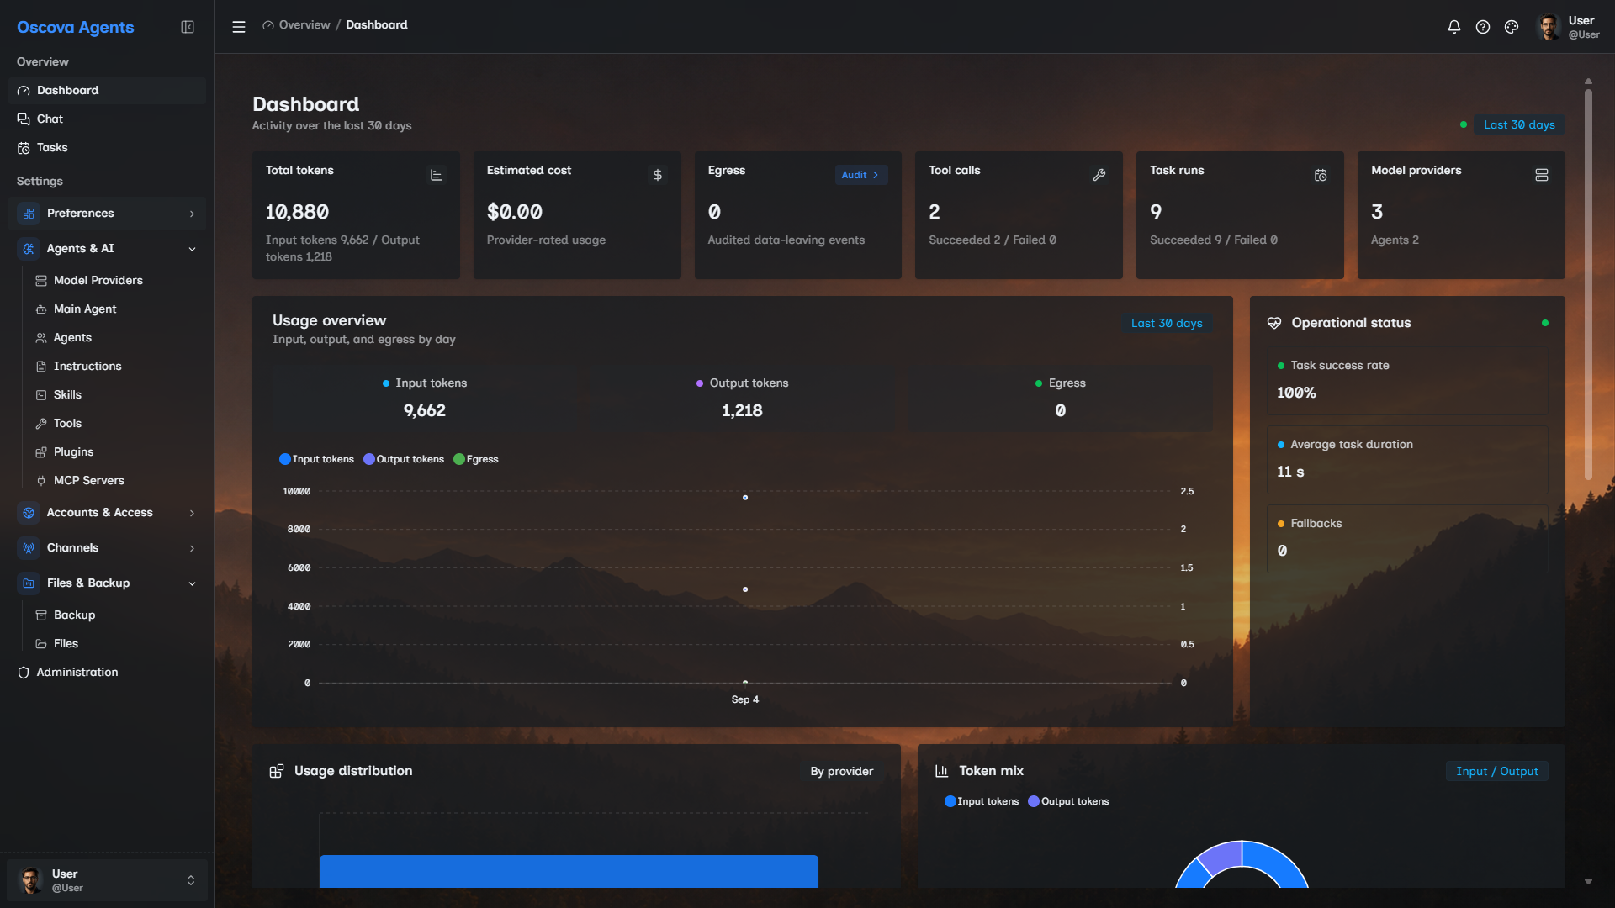Open Model Providers page

tap(115, 281)
